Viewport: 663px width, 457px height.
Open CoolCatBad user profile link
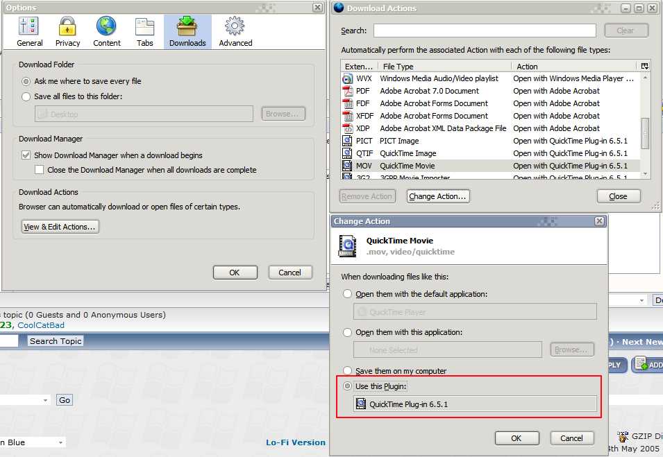click(x=41, y=325)
